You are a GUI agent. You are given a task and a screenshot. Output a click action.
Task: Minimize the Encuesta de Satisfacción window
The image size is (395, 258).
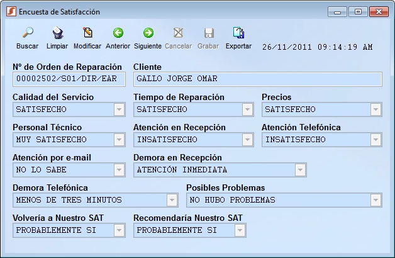339,11
